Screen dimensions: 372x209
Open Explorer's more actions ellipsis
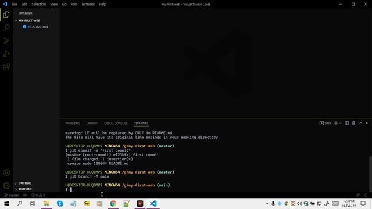53,13
